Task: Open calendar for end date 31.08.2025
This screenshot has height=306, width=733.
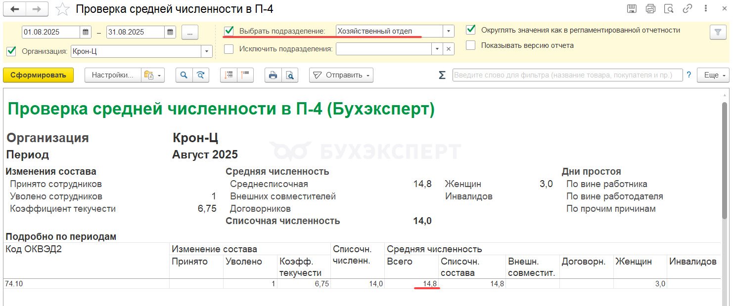Action: pyautogui.click(x=170, y=32)
